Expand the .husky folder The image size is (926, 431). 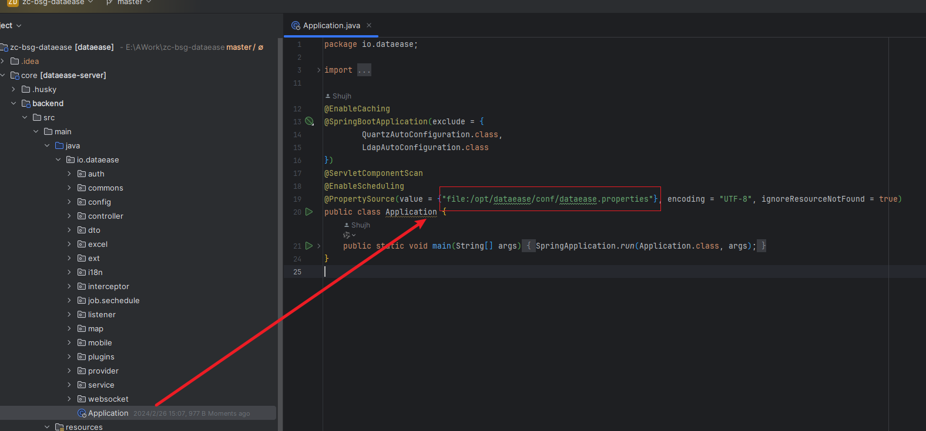(14, 89)
